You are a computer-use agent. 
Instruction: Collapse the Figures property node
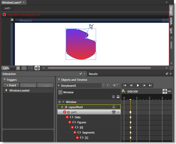pos(70,122)
